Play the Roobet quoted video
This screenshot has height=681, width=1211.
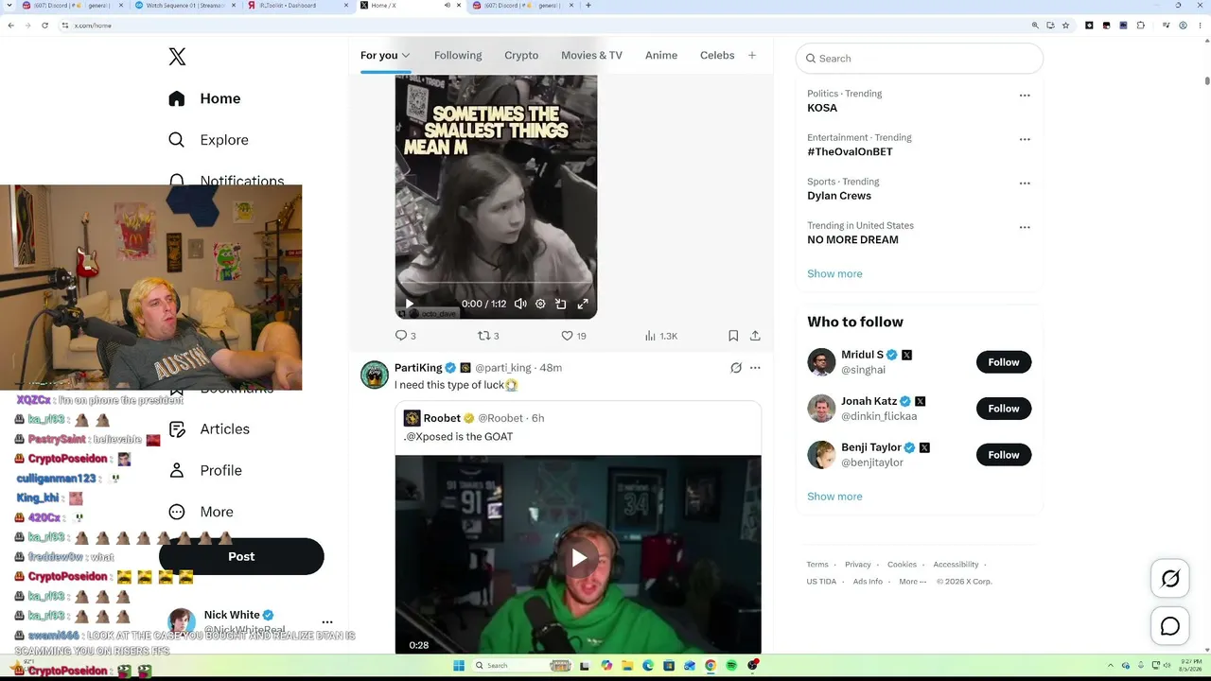click(x=578, y=557)
